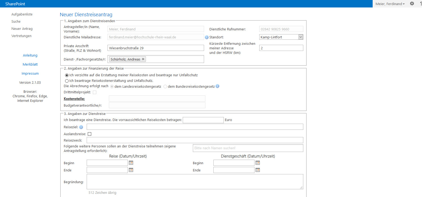This screenshot has height=197, width=422.
Task: Go to Vertretungen in the sidebar
Action: click(x=21, y=36)
